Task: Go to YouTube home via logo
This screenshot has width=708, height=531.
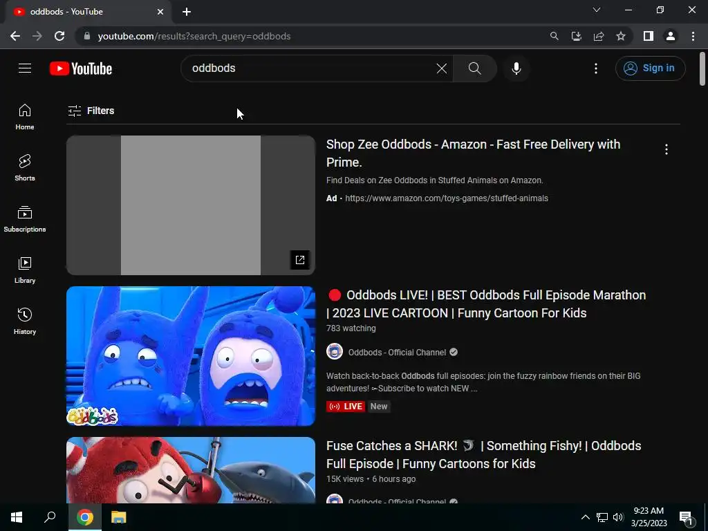Action: coord(81,68)
